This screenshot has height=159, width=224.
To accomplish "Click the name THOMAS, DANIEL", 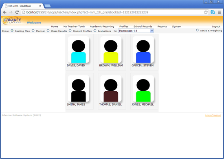I will coord(110,104).
